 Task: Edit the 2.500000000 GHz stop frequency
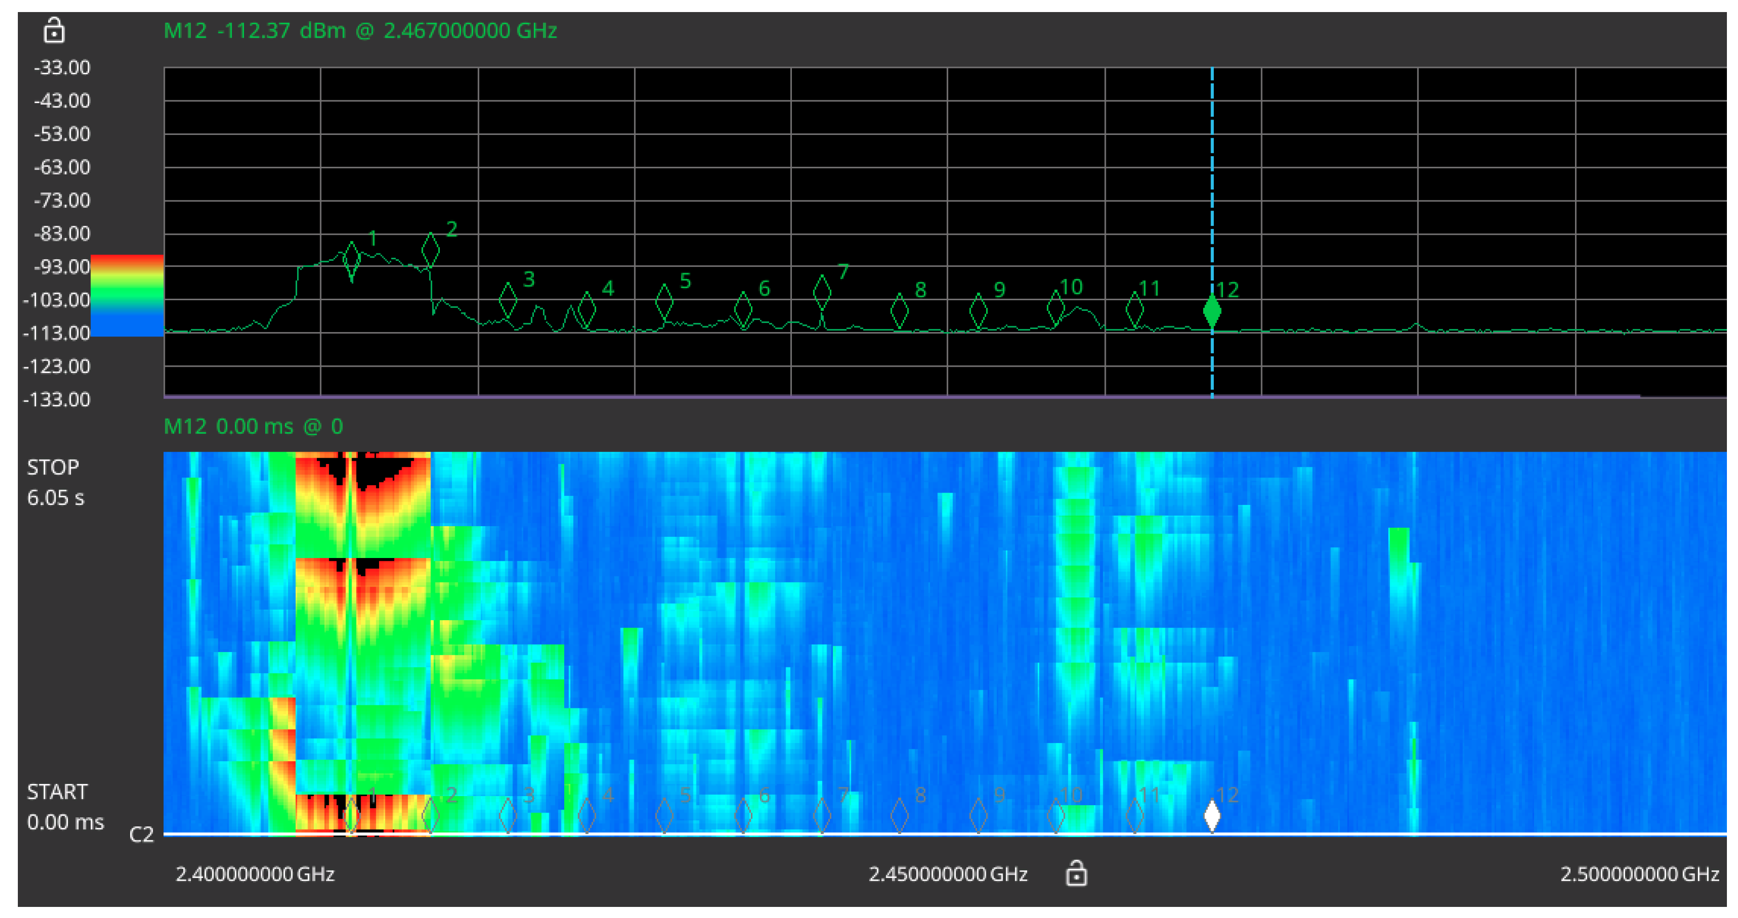1640,874
